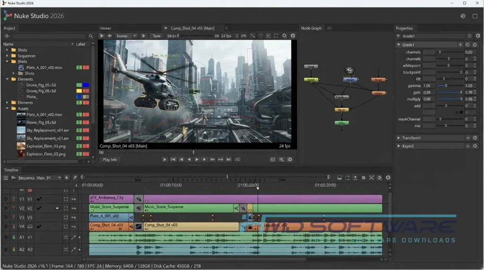The image size is (484, 270).
Task: Click timeline monitor display icon
Action: click(x=339, y=177)
